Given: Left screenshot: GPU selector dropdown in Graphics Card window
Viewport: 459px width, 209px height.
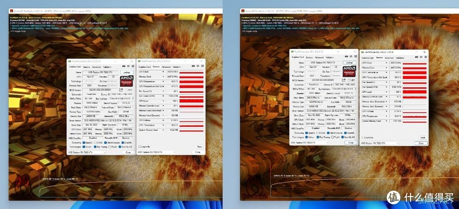Looking at the screenshot, I should [87, 152].
